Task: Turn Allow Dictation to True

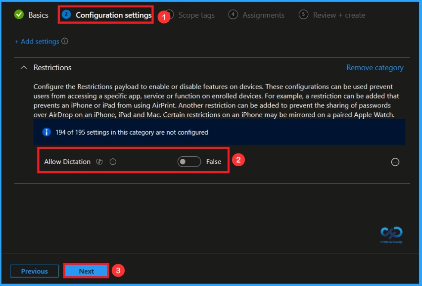Action: pos(188,161)
